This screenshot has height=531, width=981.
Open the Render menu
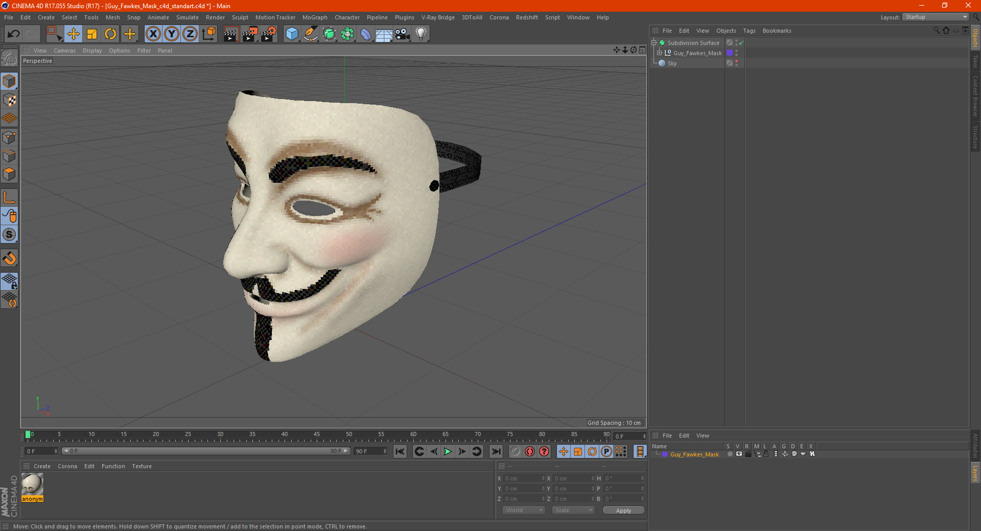215,17
